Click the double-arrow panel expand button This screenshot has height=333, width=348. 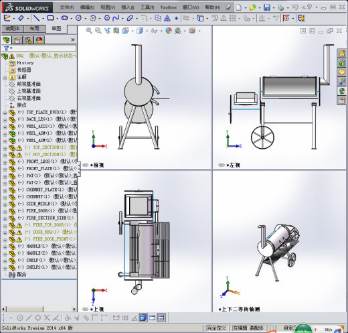[73, 40]
